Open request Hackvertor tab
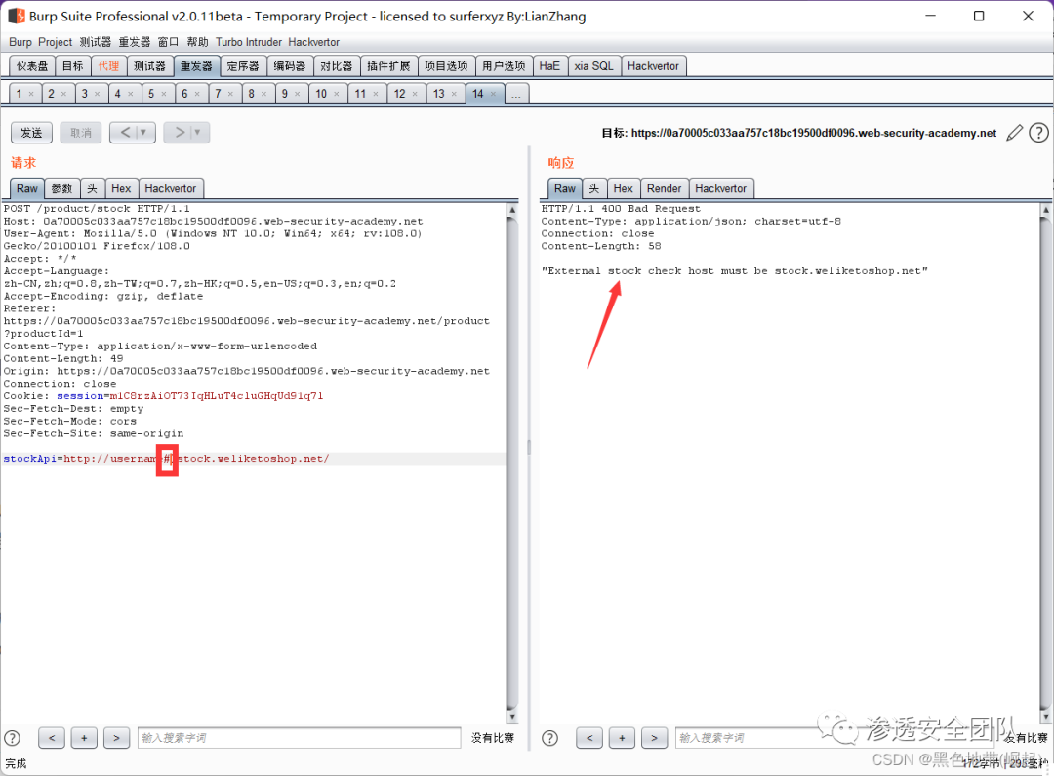The image size is (1054, 776). 171,188
